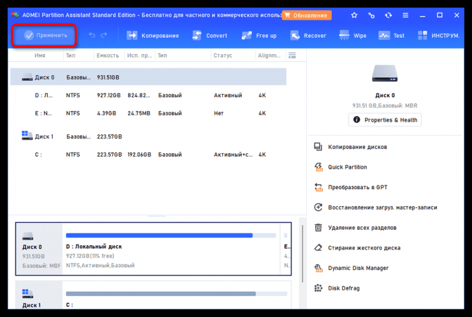Screen dimensions: 472x317
Task: Click the large disk image in right panel
Action: click(x=385, y=73)
